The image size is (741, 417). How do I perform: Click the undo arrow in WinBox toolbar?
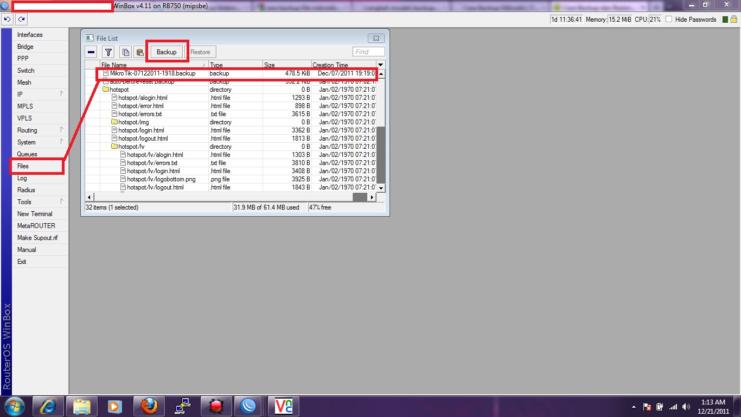pos(7,19)
